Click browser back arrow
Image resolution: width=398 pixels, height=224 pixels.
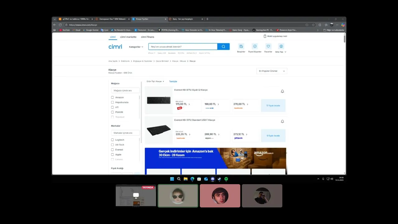click(55, 25)
